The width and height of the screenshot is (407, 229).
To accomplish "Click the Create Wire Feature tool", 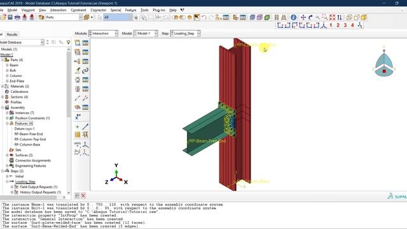I will 78,98.
